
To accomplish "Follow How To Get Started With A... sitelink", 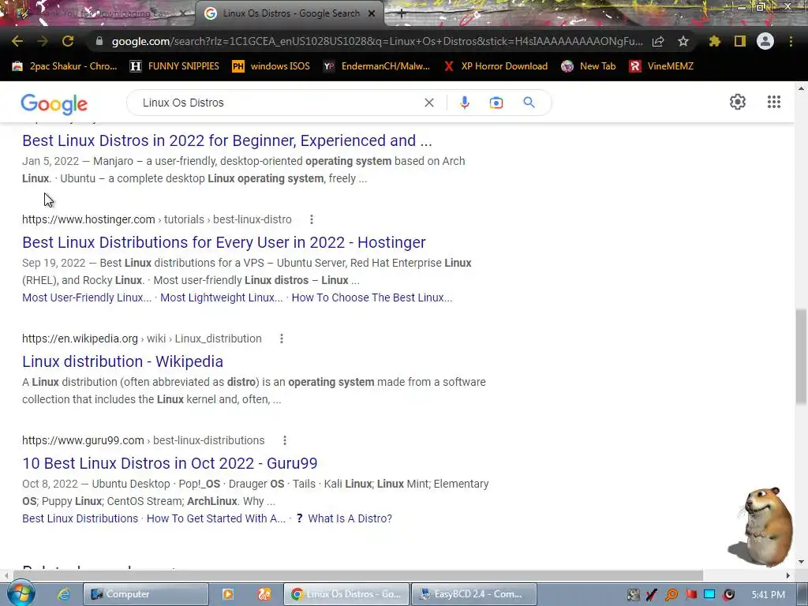I will [x=216, y=518].
